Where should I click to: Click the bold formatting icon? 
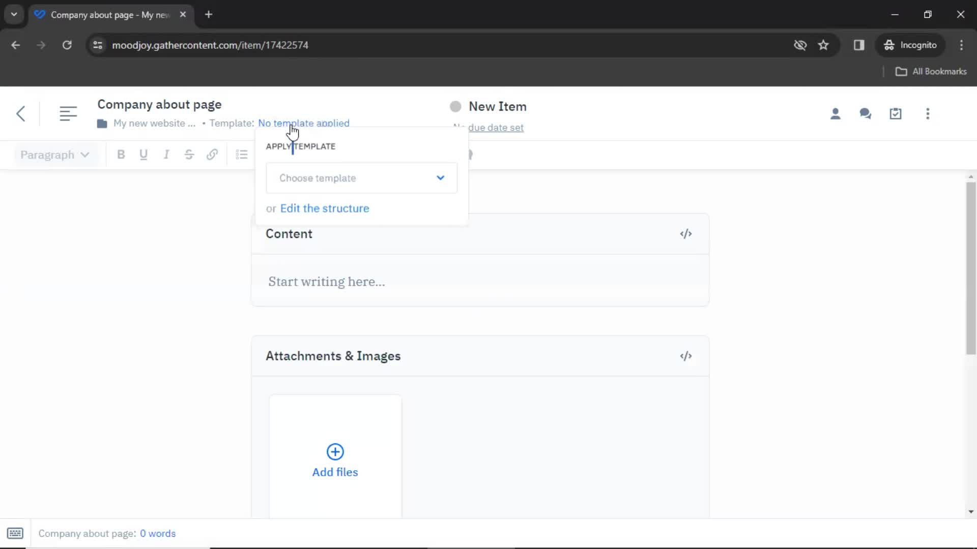(121, 154)
